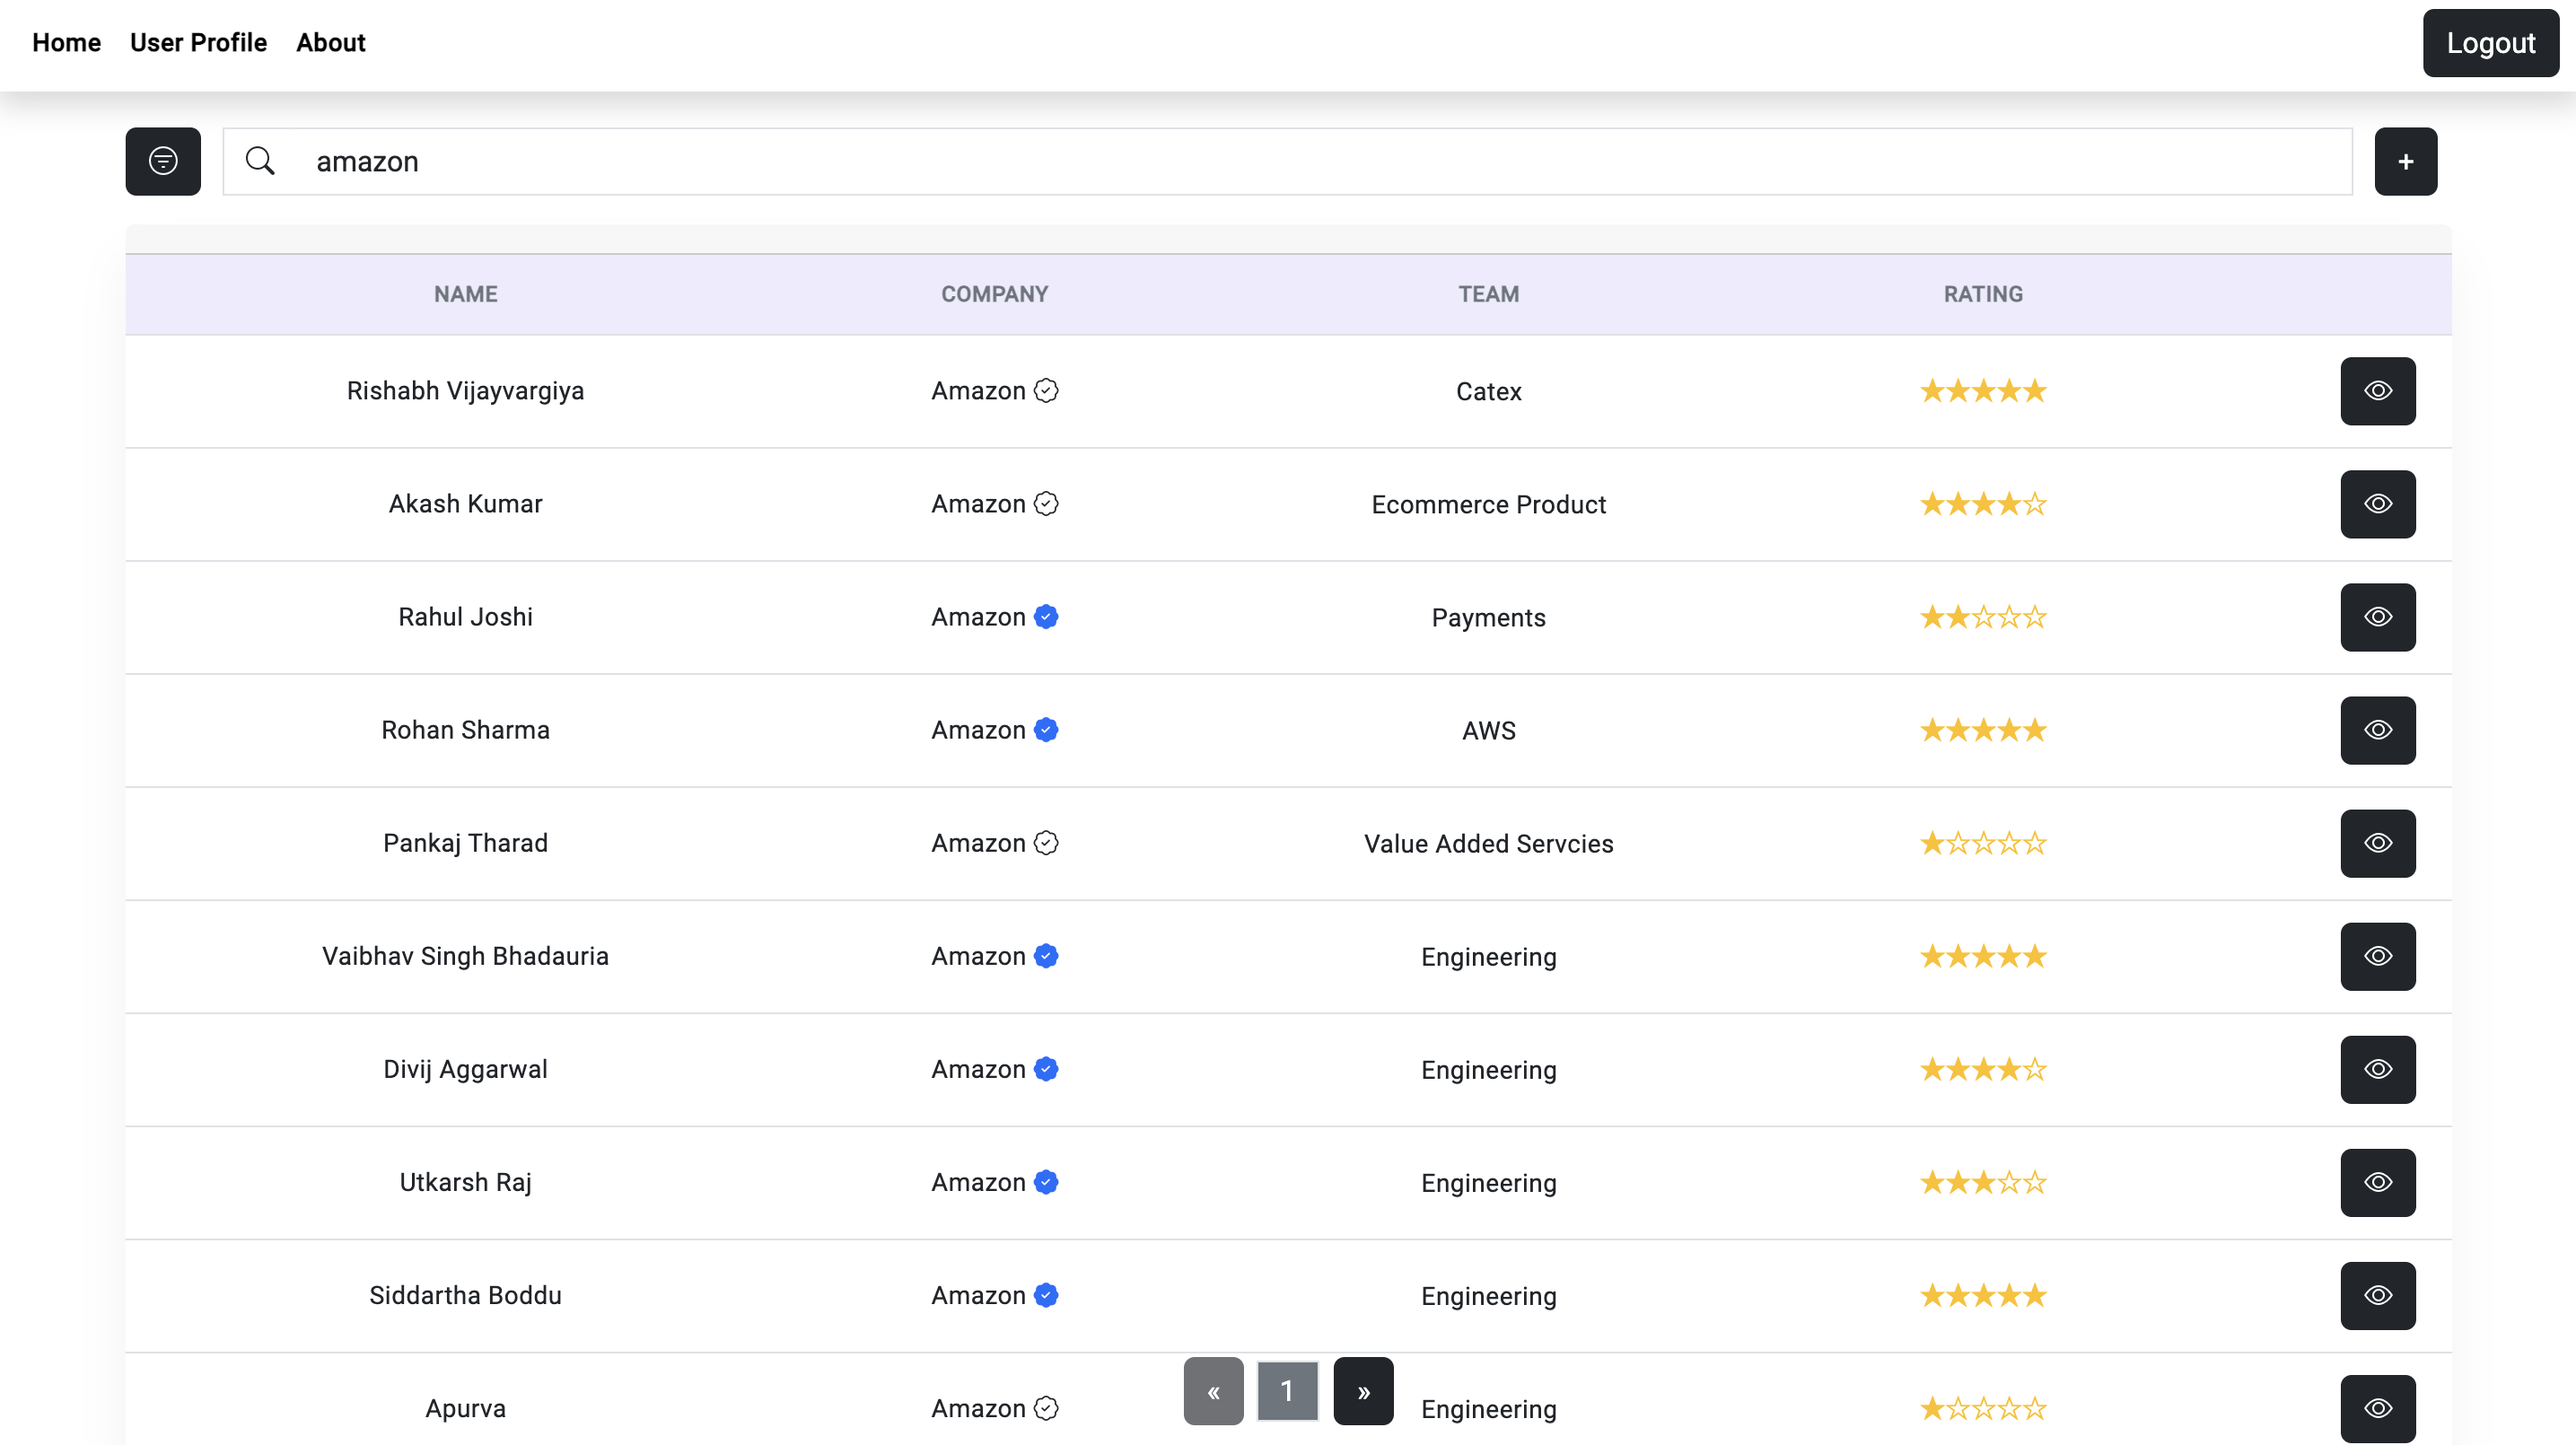Click Rishabh Vijayvargiya's five-star rating
Viewport: 2576px width, 1445px height.
click(x=1983, y=390)
